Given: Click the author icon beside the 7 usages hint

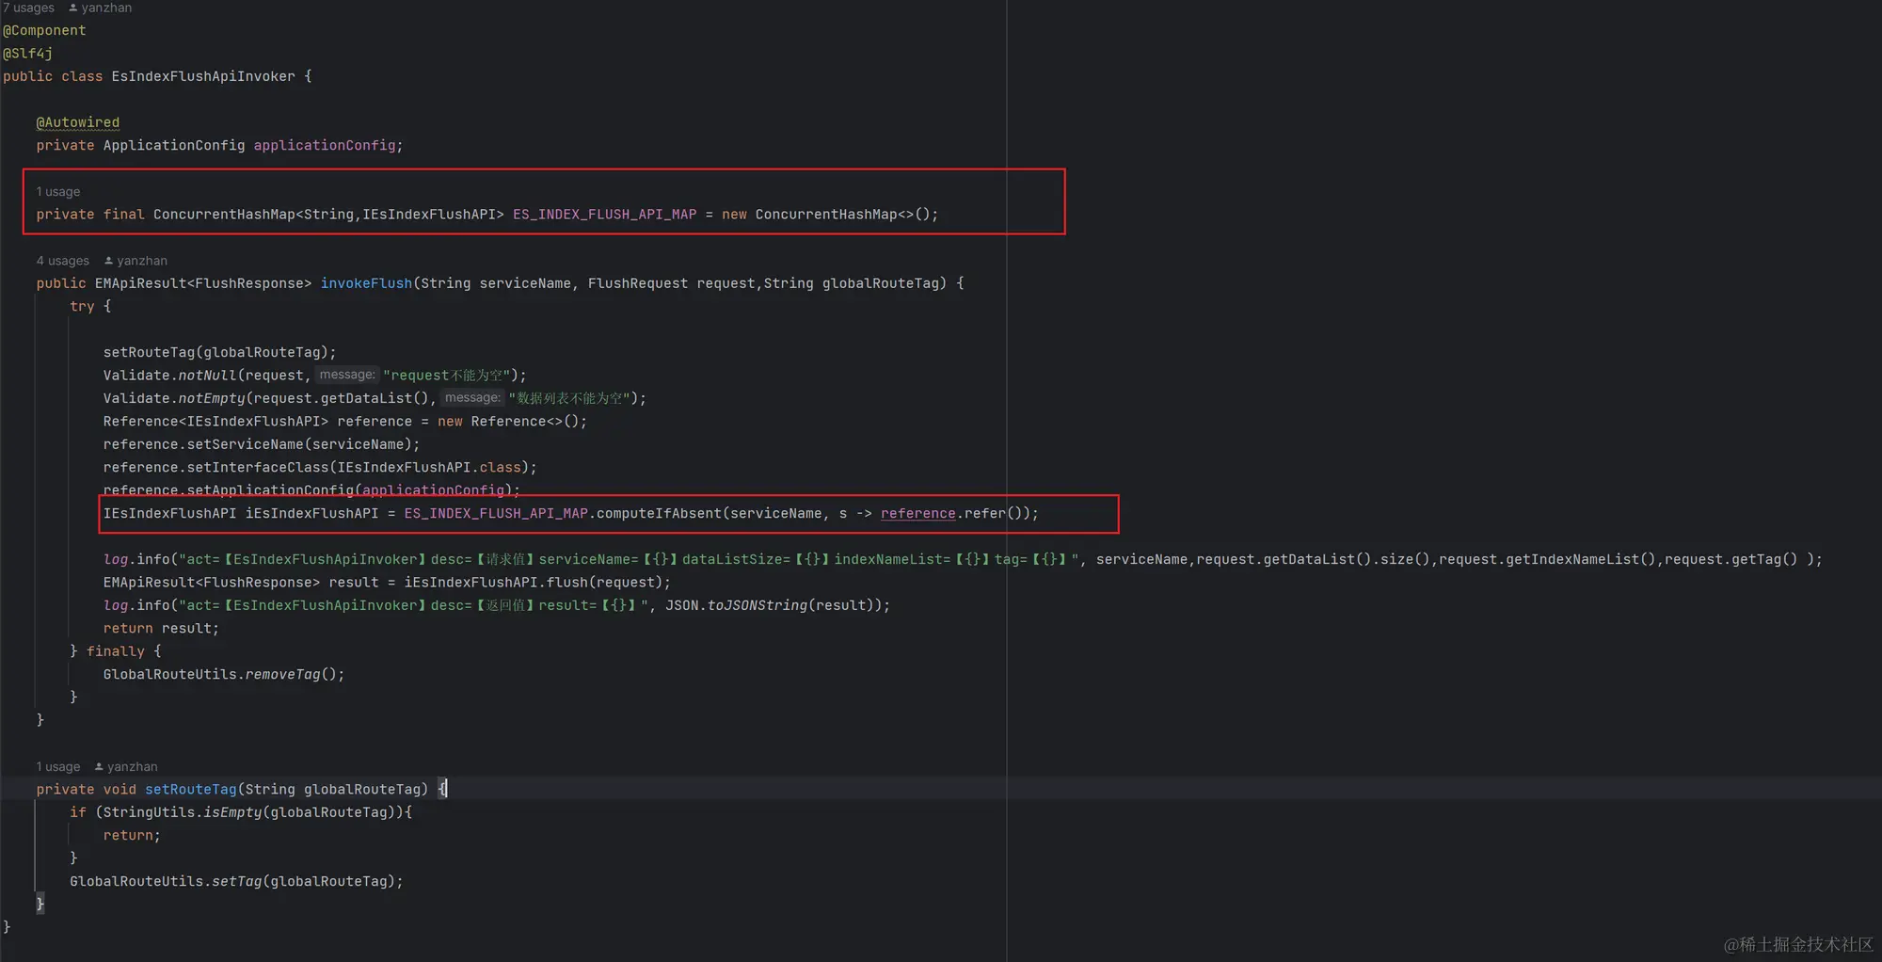Looking at the screenshot, I should [x=73, y=8].
